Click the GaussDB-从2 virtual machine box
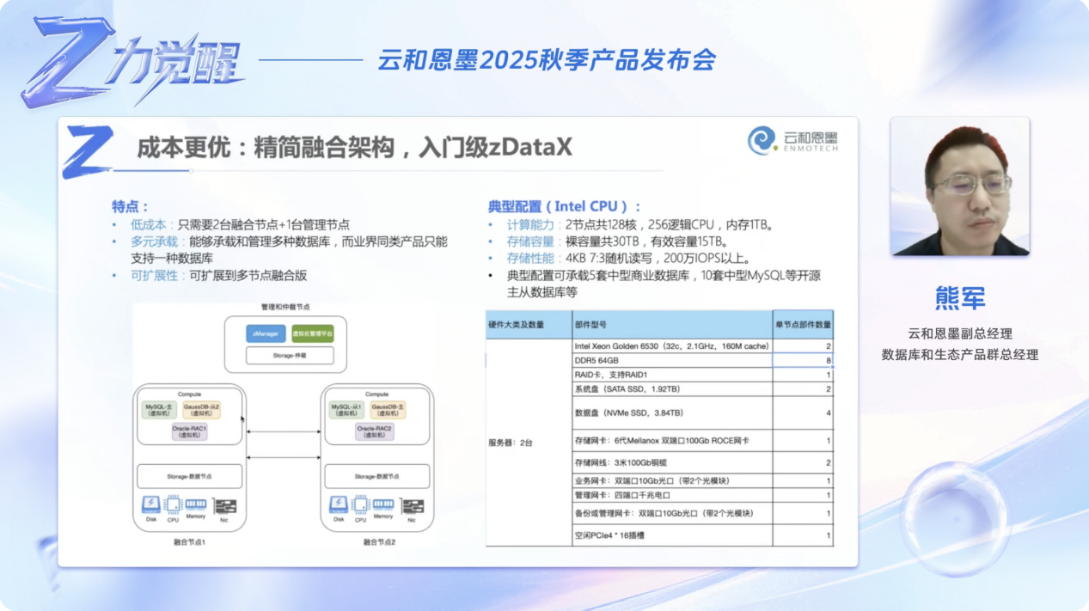This screenshot has height=611, width=1089. [x=201, y=409]
